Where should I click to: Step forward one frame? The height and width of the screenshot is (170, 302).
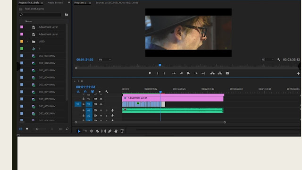pos(196,73)
